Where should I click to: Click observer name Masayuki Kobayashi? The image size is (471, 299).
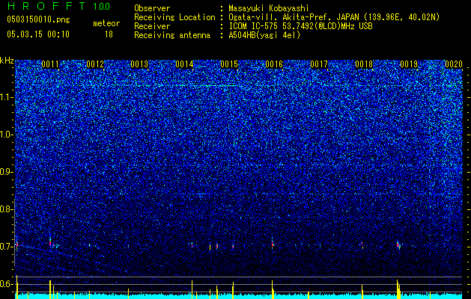(x=269, y=8)
